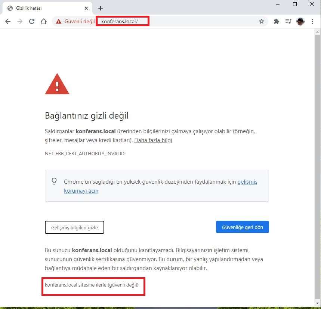This screenshot has width=321, height=309.
Task: Open the Extensions puzzle icon
Action: (277, 21)
